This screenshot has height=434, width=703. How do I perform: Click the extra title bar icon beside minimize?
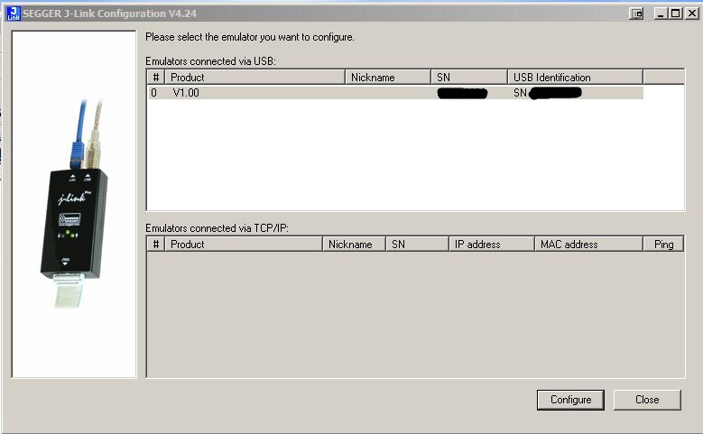(636, 14)
